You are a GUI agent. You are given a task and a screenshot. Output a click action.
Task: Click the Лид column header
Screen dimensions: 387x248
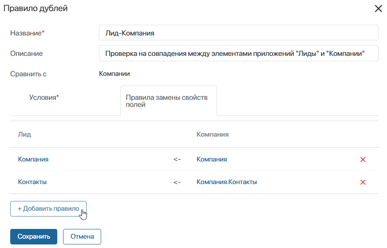pos(24,134)
